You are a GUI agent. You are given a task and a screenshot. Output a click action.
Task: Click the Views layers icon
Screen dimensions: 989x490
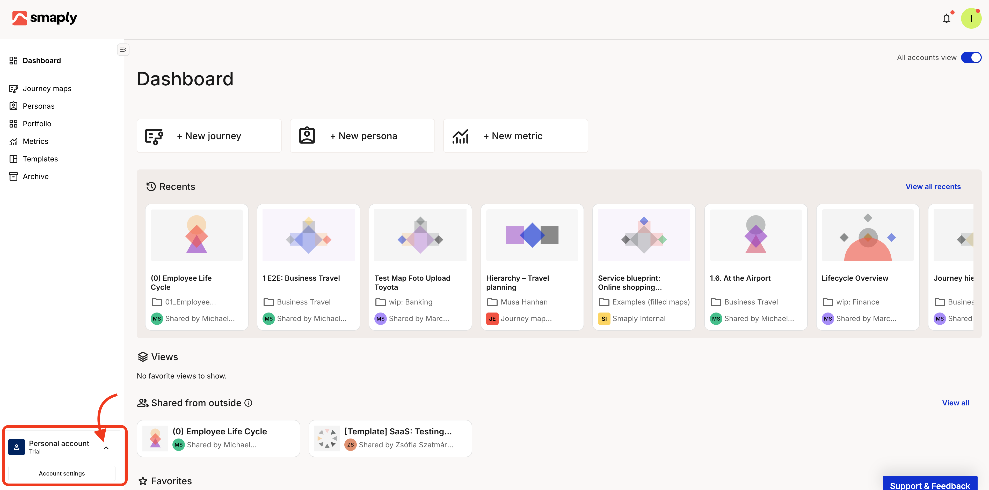coord(143,357)
